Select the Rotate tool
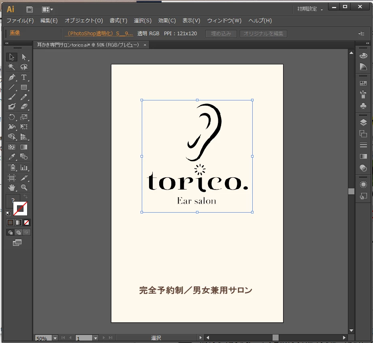Image resolution: width=373 pixels, height=343 pixels. click(x=12, y=117)
